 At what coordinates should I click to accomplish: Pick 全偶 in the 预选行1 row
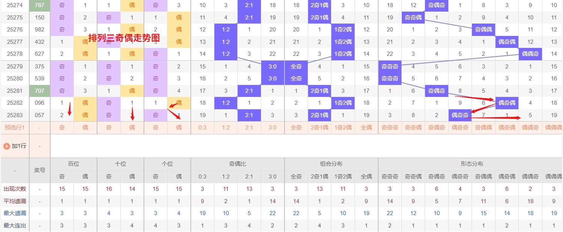tap(366, 128)
